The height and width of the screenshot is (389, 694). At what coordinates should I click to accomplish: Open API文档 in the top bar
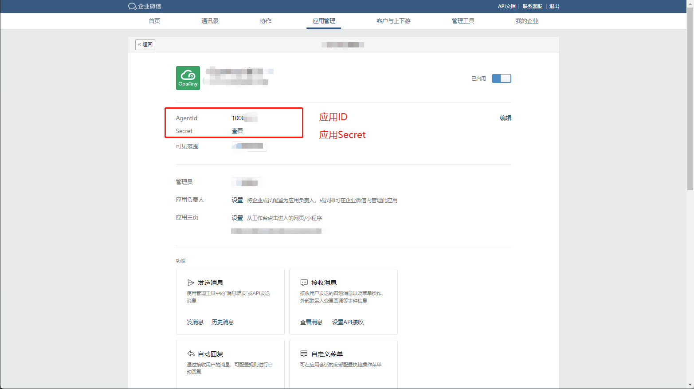click(x=506, y=6)
